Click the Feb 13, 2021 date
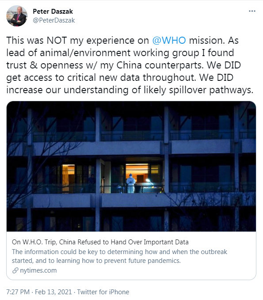Viewport: 263px width, 300px height. 53,292
